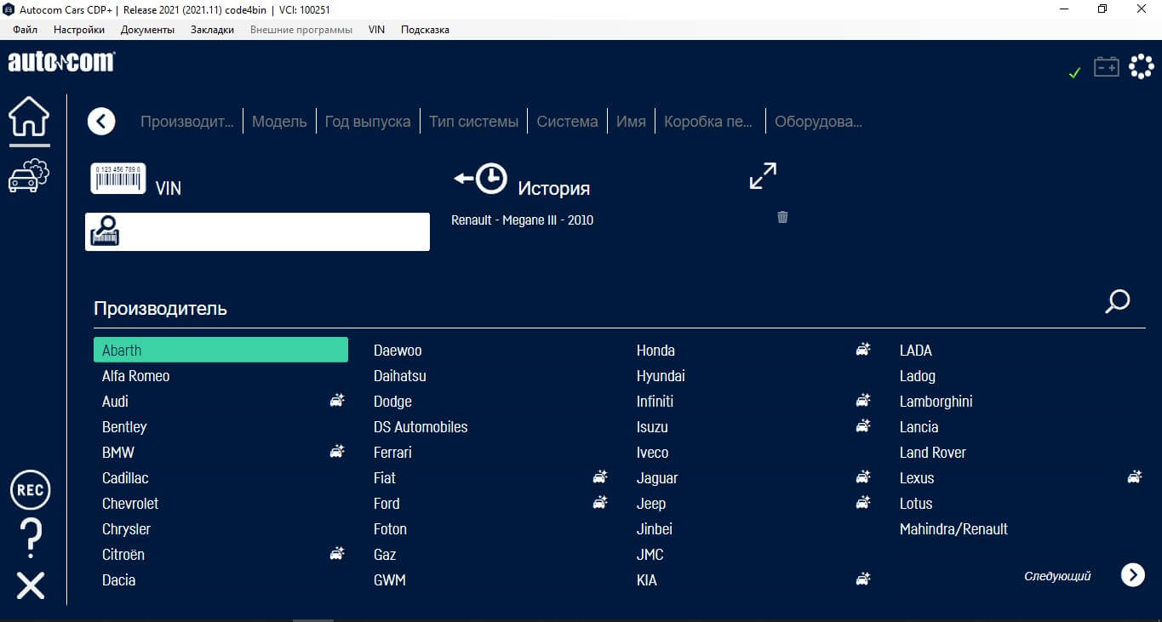Delete history entry with the trash icon
1162x622 pixels.
tap(782, 217)
